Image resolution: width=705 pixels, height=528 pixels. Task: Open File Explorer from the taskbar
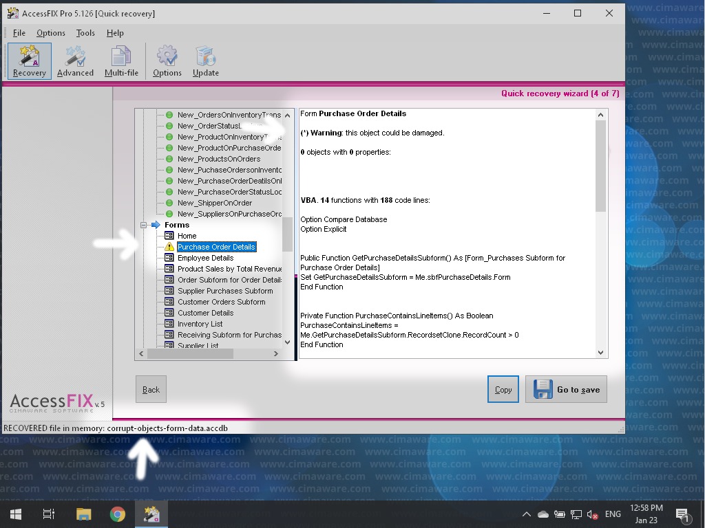point(83,514)
